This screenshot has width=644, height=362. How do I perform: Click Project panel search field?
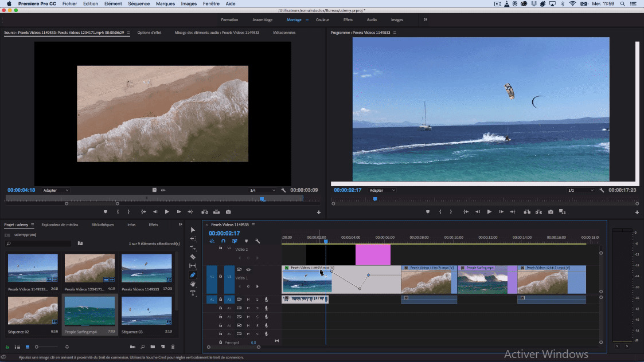[x=38, y=243]
